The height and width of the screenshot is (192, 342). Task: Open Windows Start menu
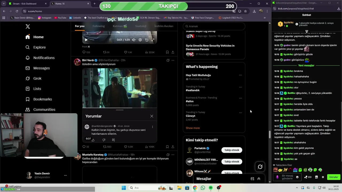coord(124,188)
